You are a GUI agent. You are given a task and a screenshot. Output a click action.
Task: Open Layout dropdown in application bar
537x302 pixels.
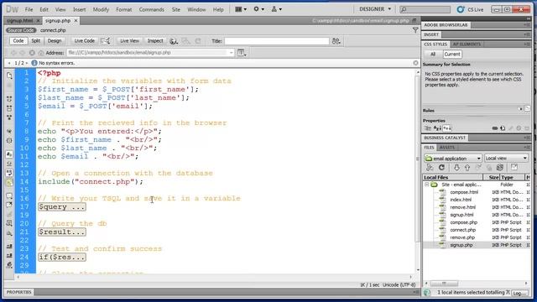241,9
